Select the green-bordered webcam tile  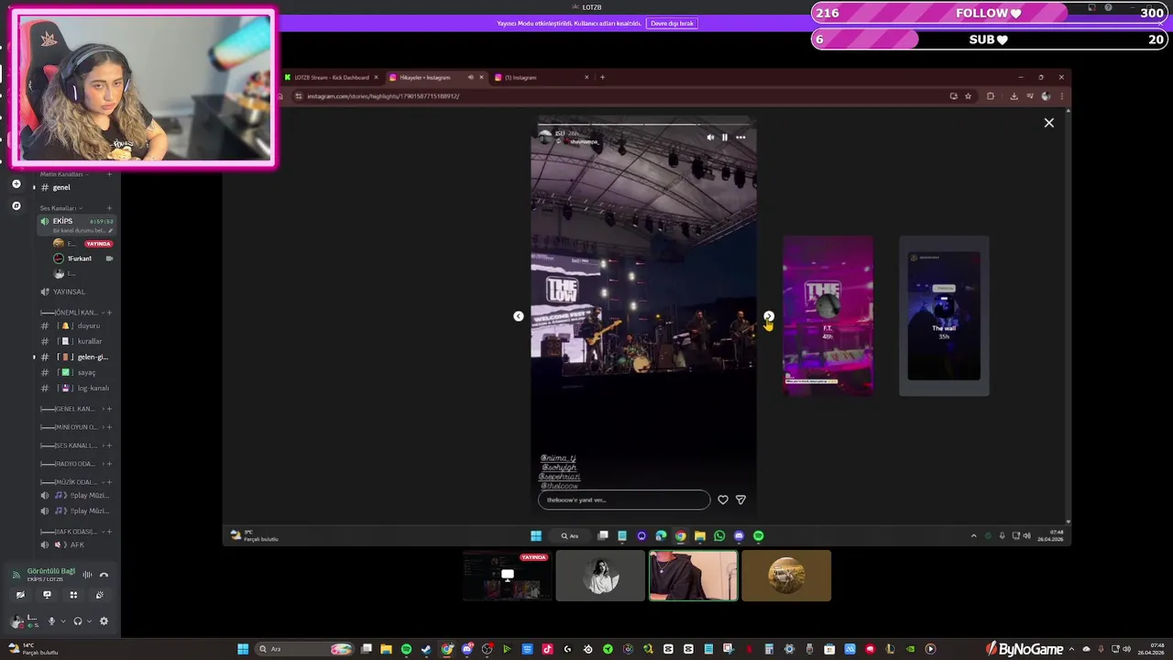point(694,576)
